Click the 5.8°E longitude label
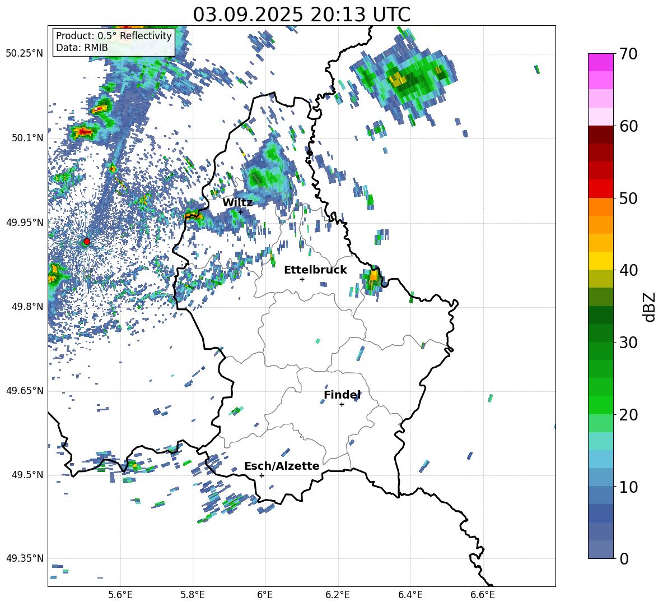 click(193, 595)
